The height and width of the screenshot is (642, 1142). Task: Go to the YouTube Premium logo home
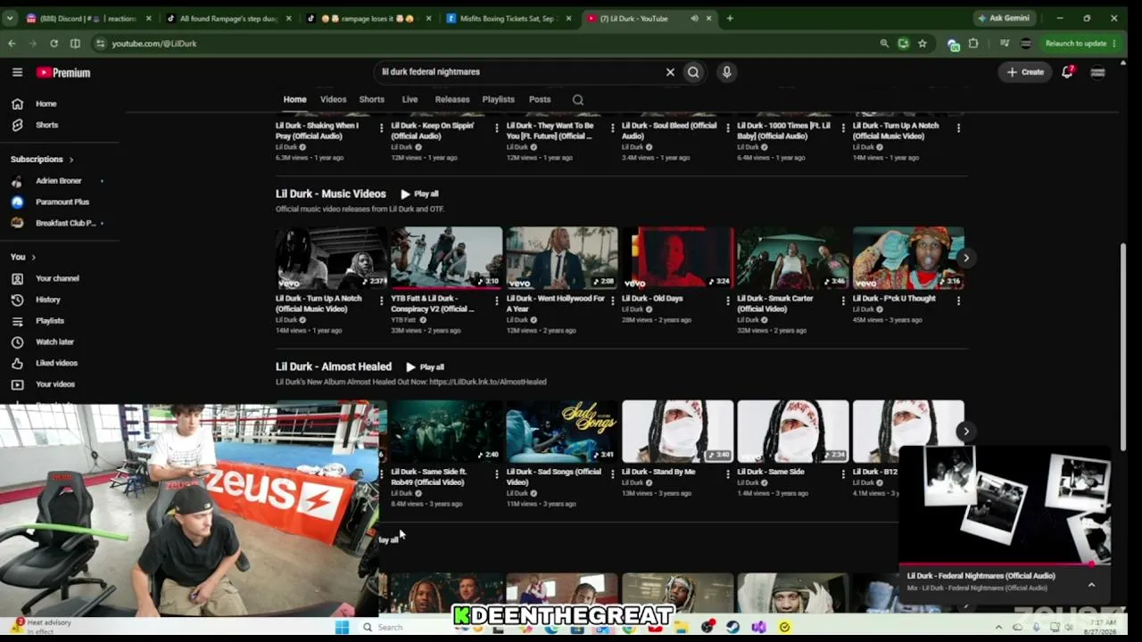coord(63,72)
